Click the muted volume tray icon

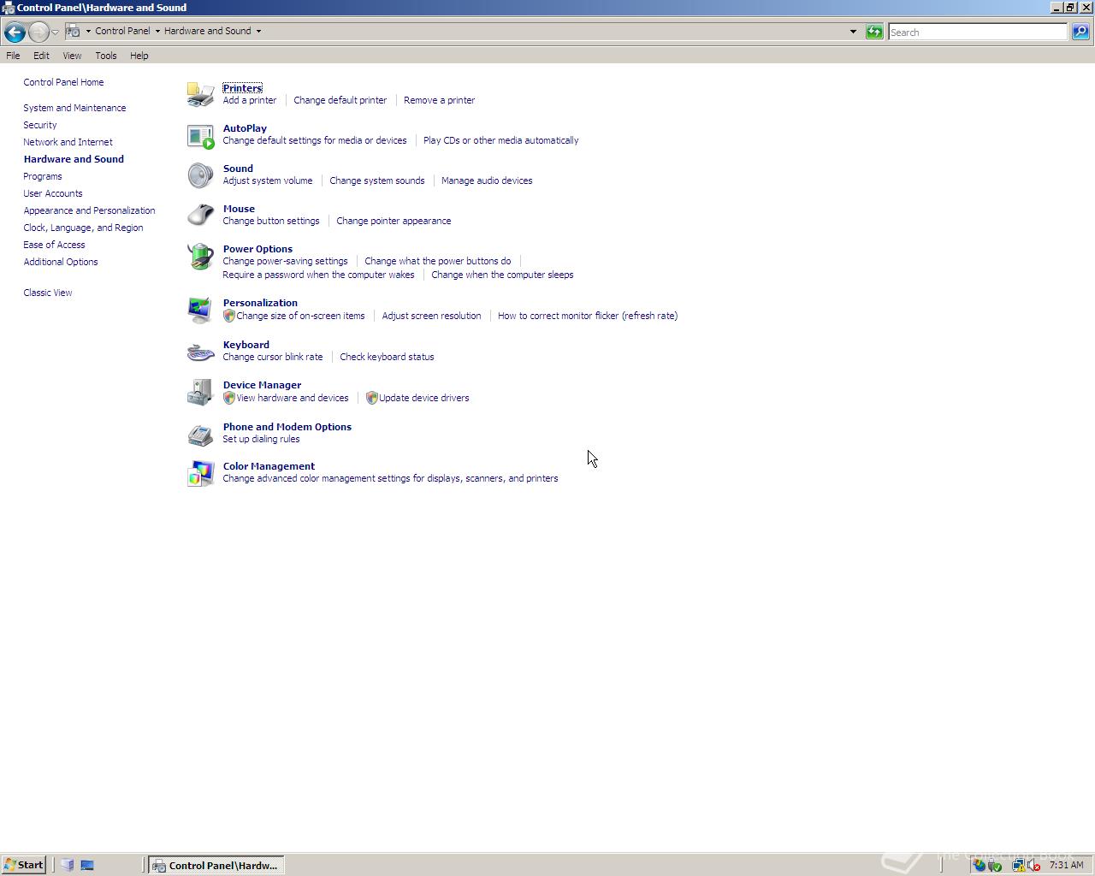click(1033, 865)
